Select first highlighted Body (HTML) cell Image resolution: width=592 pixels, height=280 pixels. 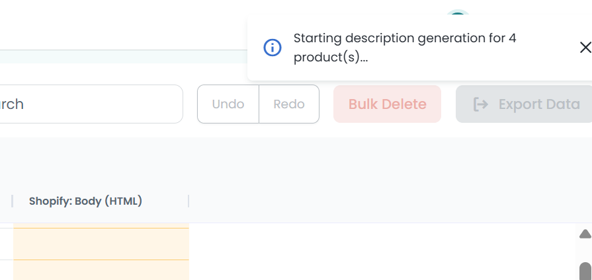click(x=101, y=244)
